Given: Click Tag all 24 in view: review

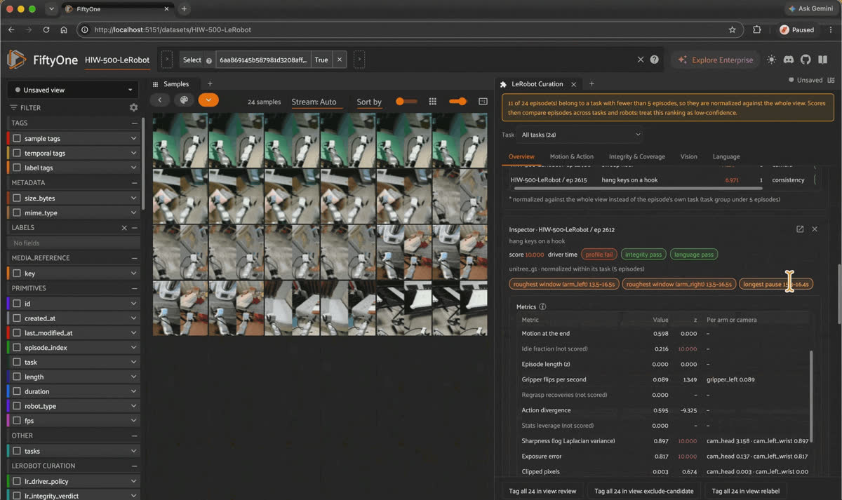Looking at the screenshot, I should coord(542,491).
